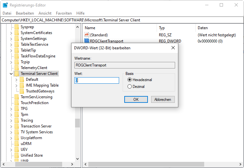Close the DWORD edit dialog

tap(173, 48)
